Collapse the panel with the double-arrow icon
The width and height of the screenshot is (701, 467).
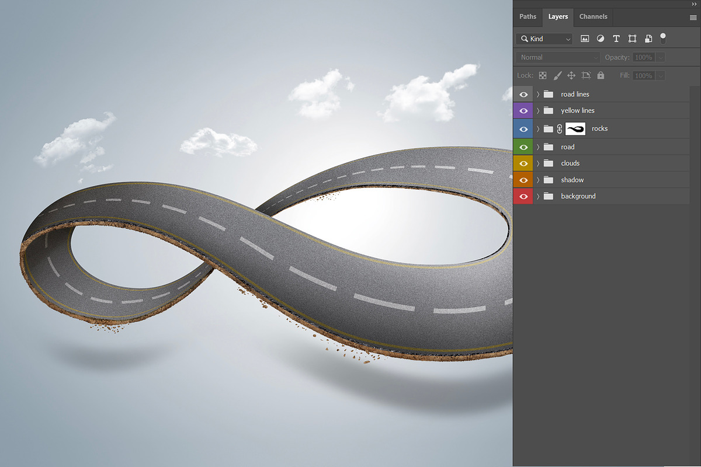pyautogui.click(x=693, y=4)
